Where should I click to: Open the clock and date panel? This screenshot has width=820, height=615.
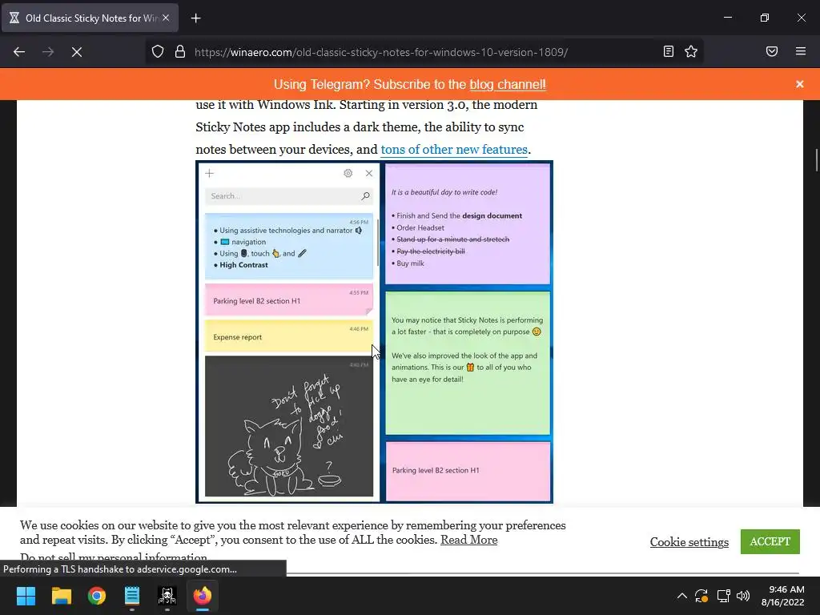(x=782, y=596)
